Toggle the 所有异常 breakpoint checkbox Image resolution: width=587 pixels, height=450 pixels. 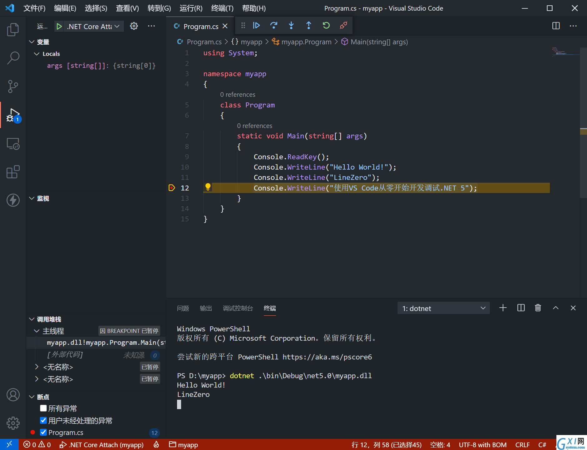[43, 408]
